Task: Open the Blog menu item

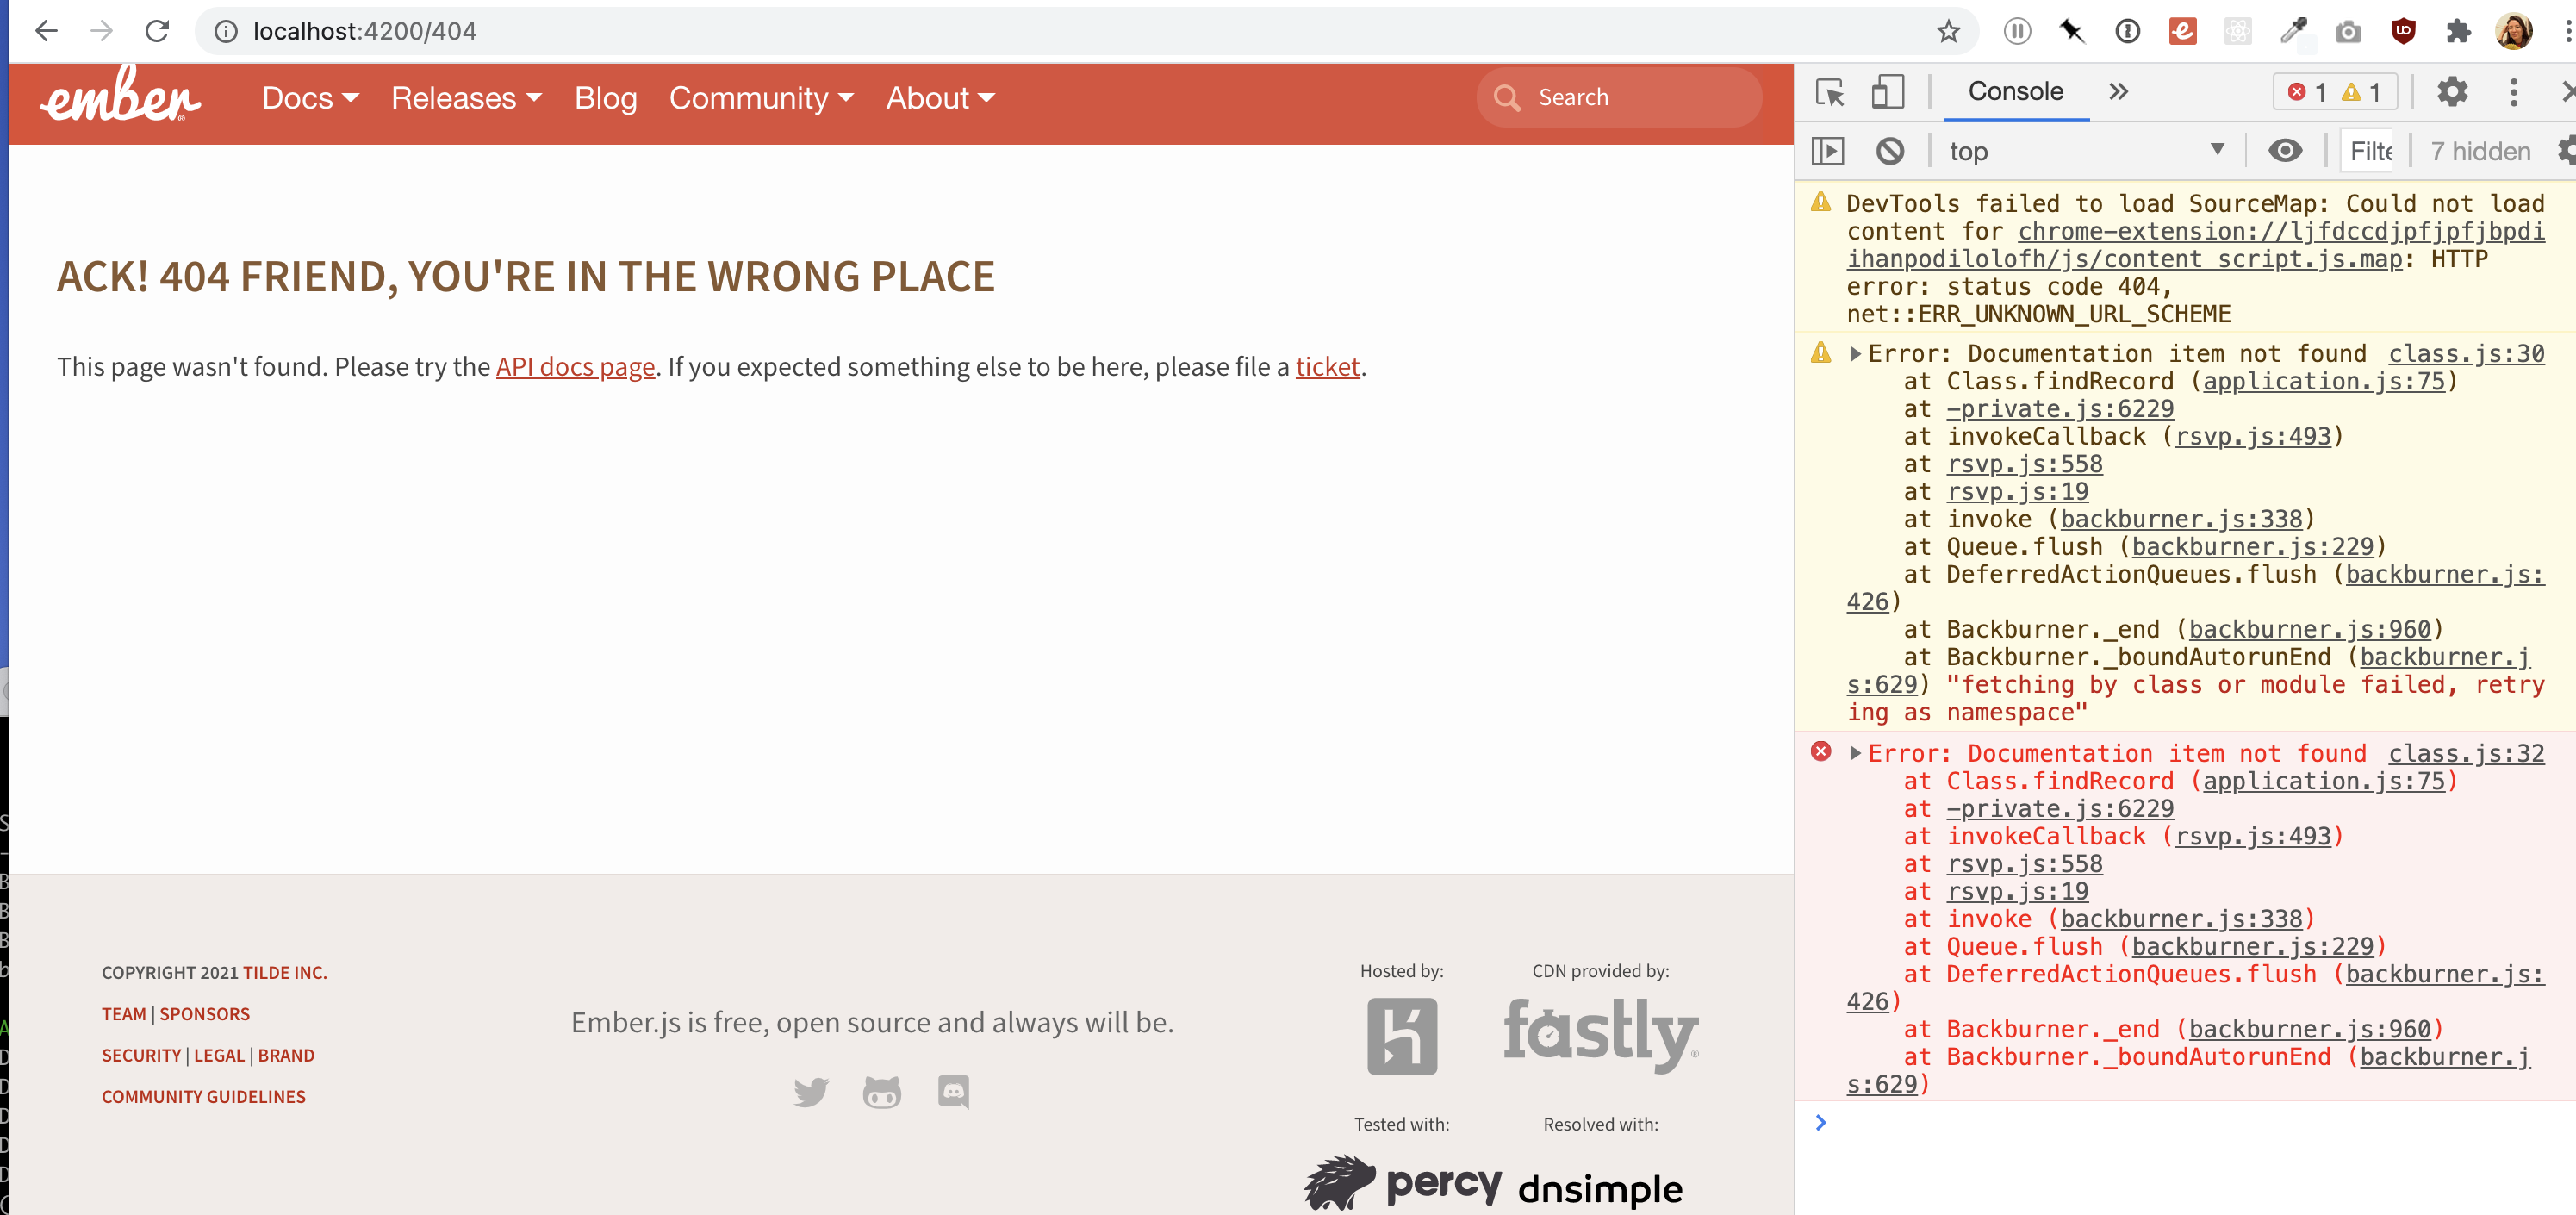Action: tap(605, 98)
